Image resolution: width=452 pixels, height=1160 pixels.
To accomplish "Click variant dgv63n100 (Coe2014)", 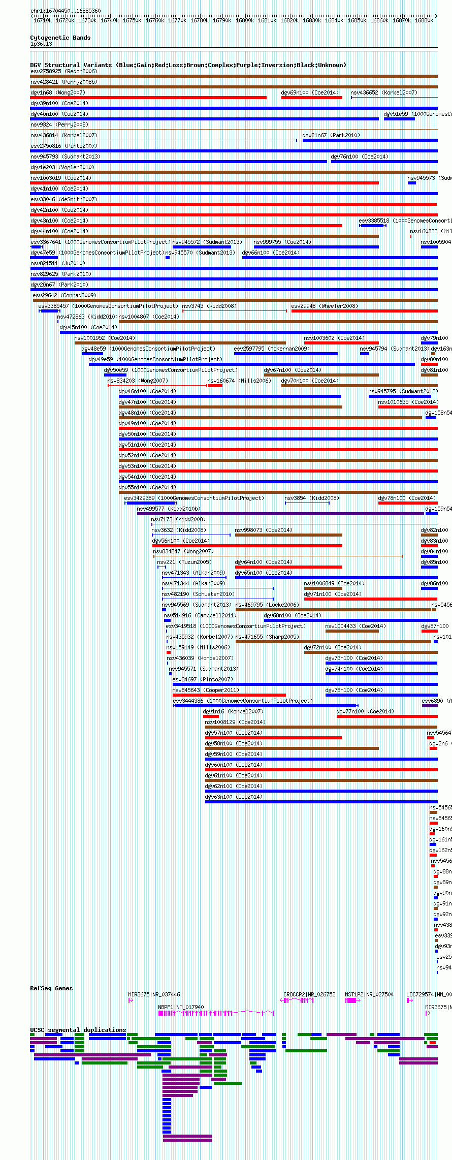I will coord(234,797).
